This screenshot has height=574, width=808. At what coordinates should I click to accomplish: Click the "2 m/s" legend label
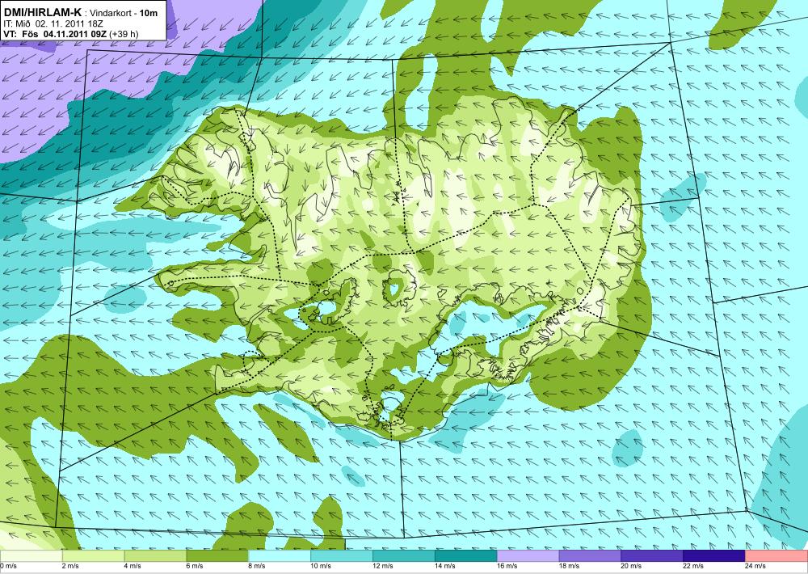pos(70,566)
